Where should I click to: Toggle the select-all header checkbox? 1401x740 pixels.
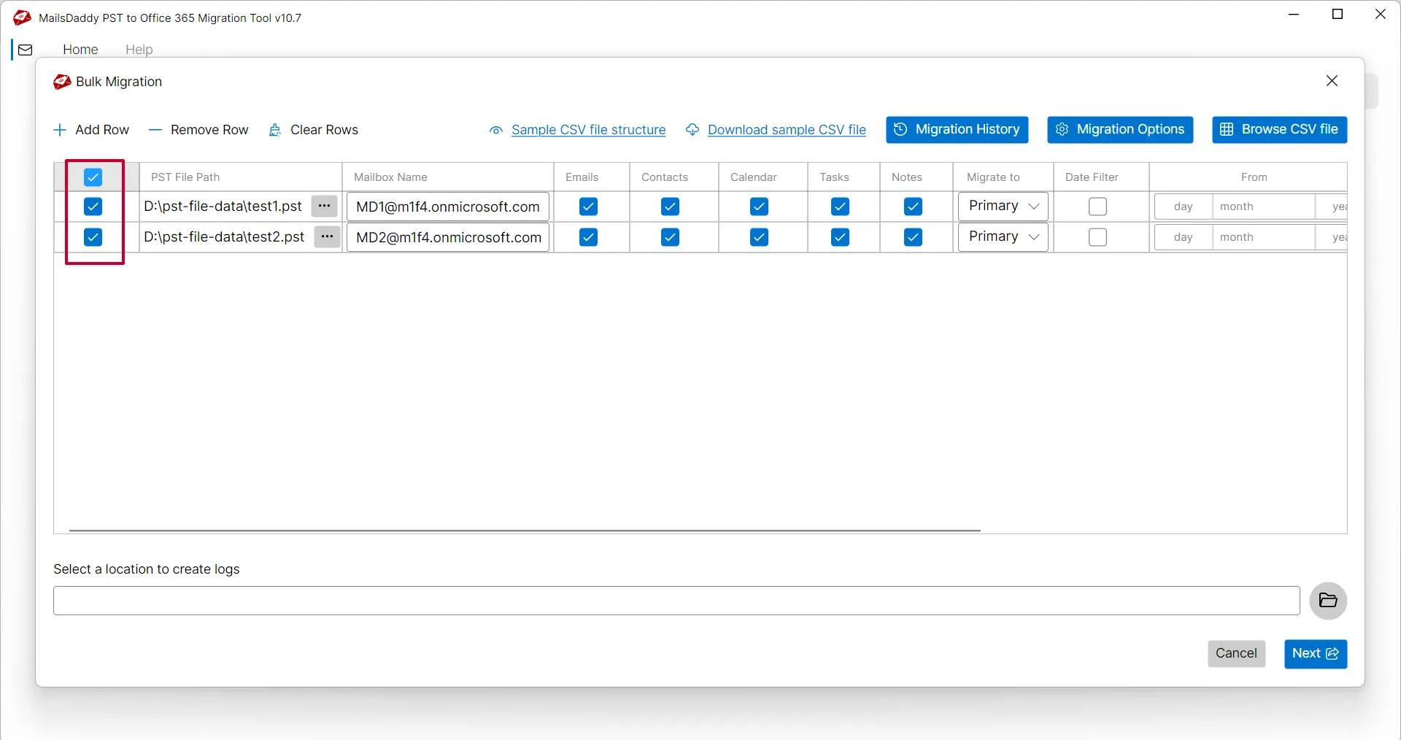(x=93, y=177)
